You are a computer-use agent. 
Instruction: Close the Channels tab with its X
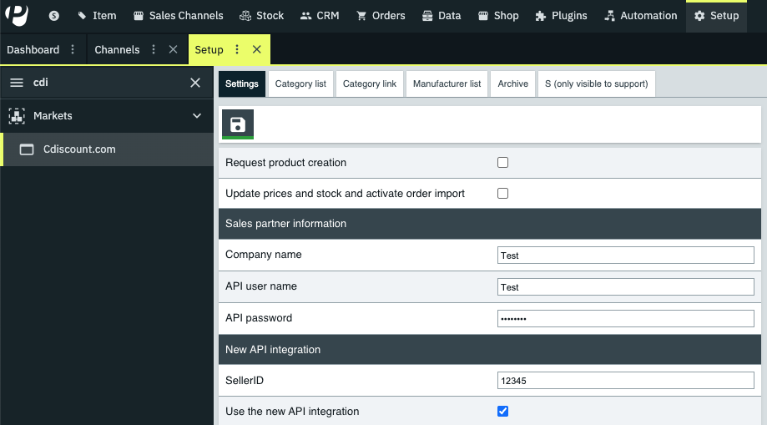(x=173, y=50)
